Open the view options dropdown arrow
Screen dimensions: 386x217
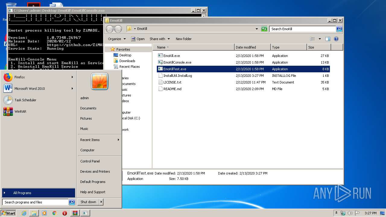coord(320,39)
